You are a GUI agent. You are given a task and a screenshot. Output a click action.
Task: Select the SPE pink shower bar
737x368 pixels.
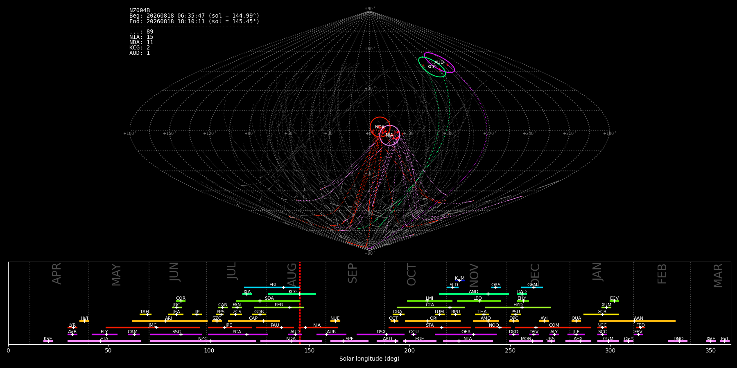(349, 341)
